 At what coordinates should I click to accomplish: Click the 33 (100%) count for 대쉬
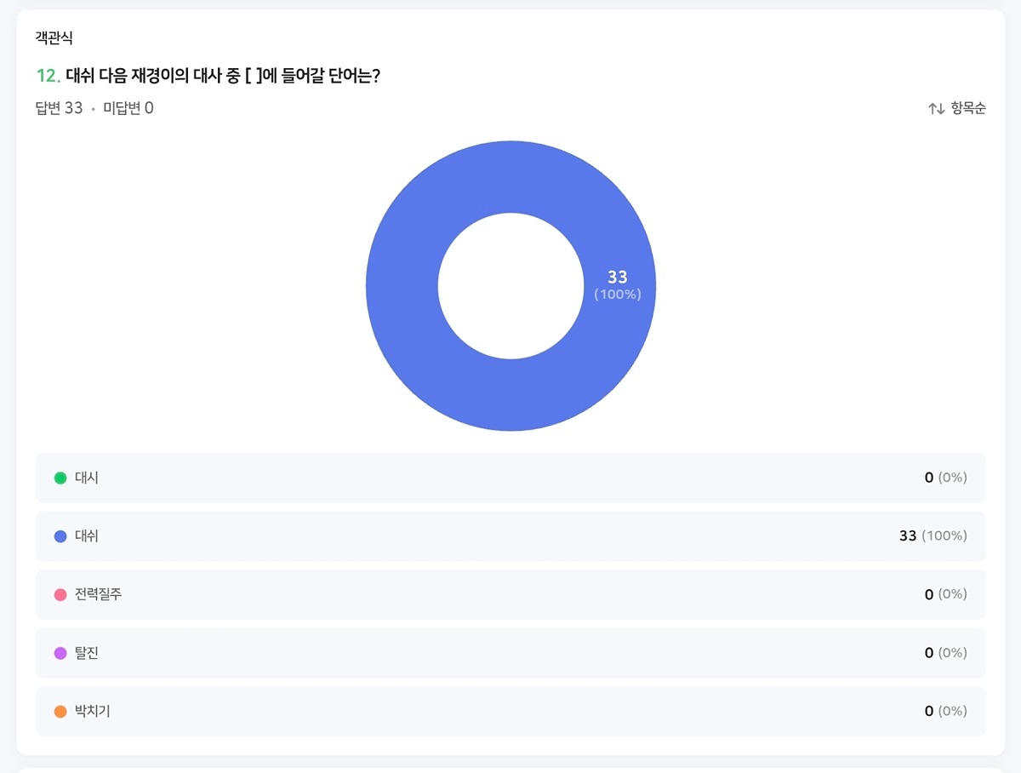(933, 536)
